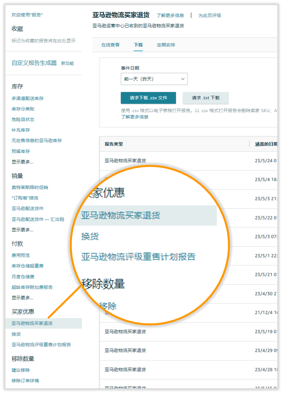Open the 事件日期 dropdown showing 前一天（昨天）

[154, 79]
